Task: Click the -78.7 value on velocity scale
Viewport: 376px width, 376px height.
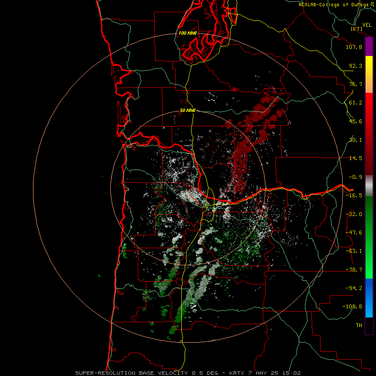Action: 354,270
